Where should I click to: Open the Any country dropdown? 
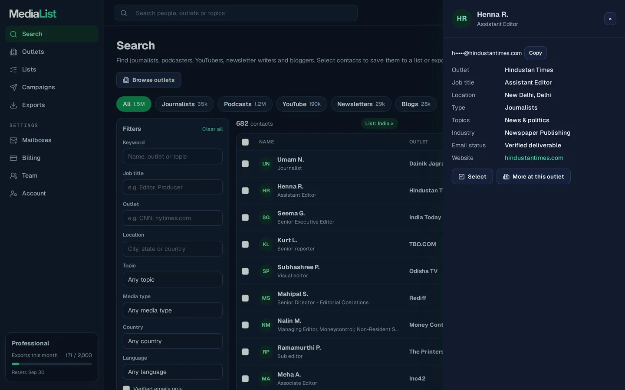(x=173, y=341)
